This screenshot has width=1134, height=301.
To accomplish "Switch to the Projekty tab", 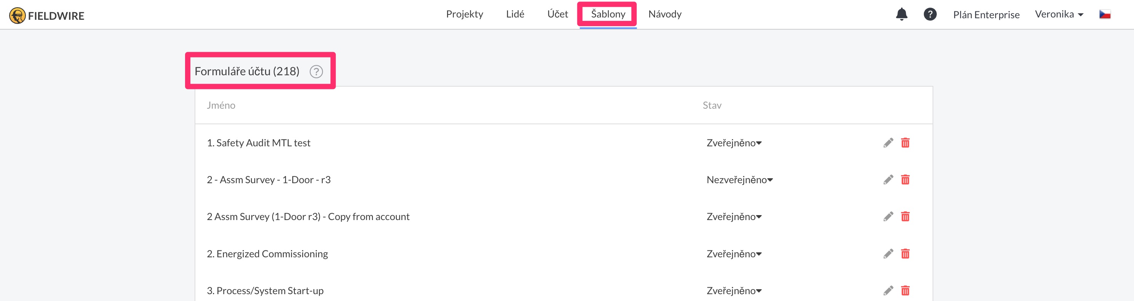I will [x=464, y=14].
